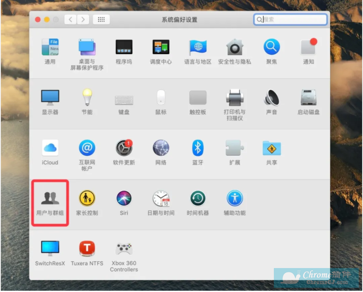Screen dimensions: 363x292
Task: Click the forward navigation arrow
Action: (83, 19)
